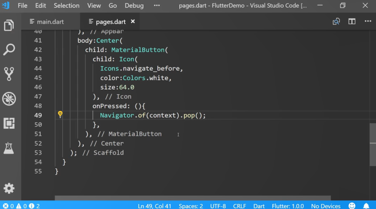Click the find/preview icon in editor toolbar

point(336,22)
